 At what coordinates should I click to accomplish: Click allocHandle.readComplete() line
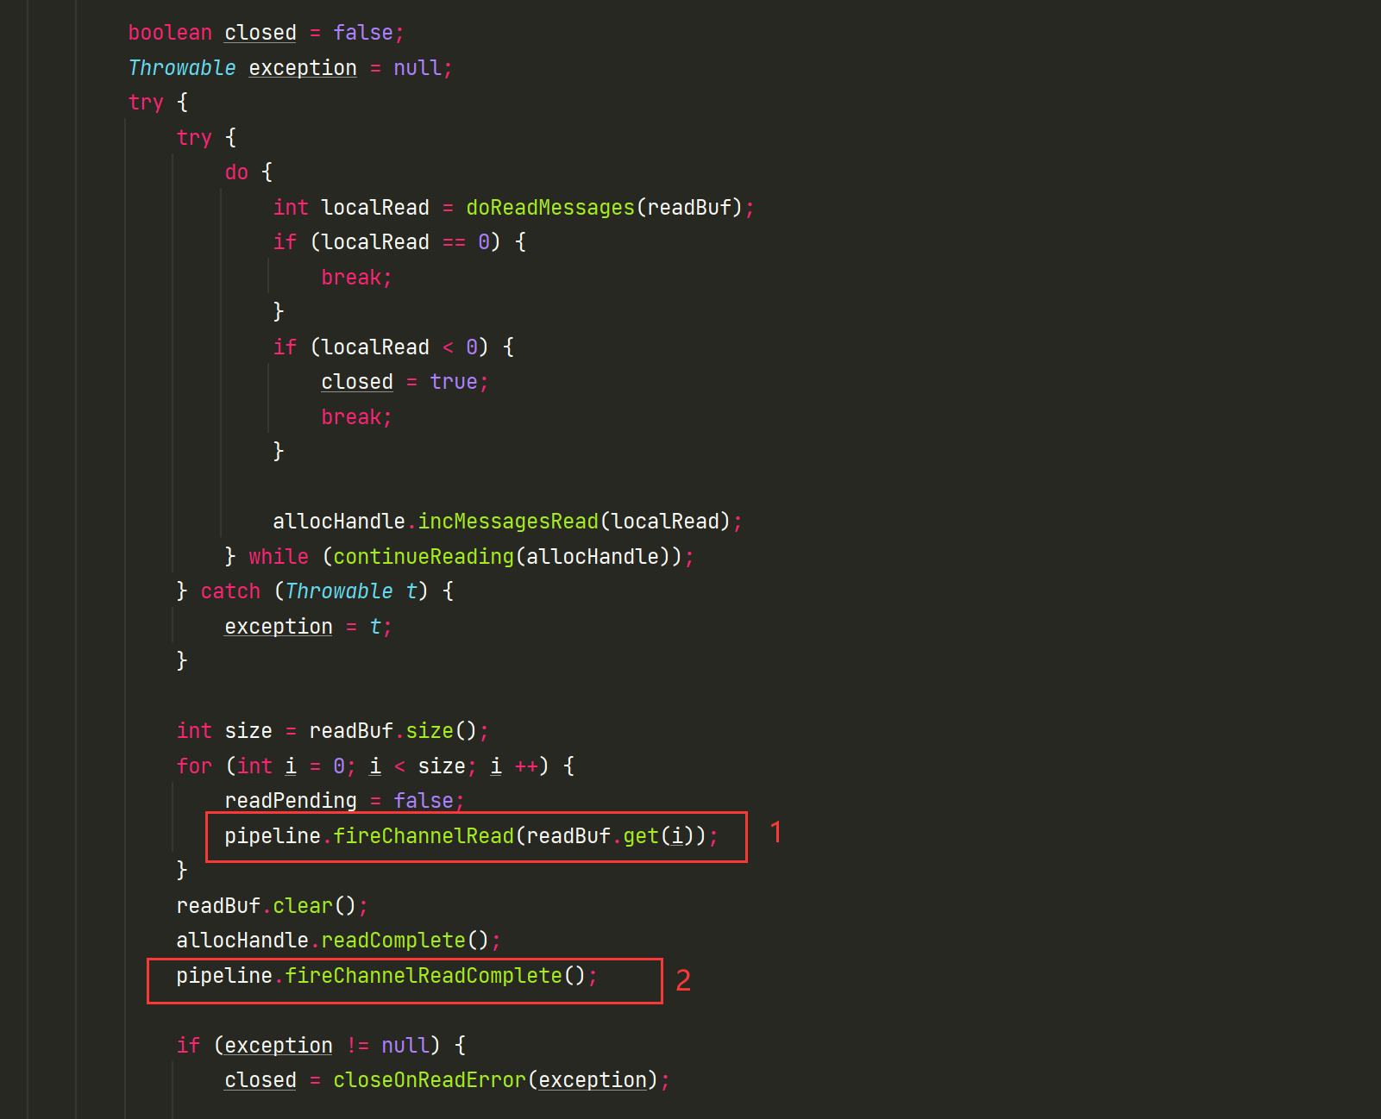pyautogui.click(x=339, y=941)
